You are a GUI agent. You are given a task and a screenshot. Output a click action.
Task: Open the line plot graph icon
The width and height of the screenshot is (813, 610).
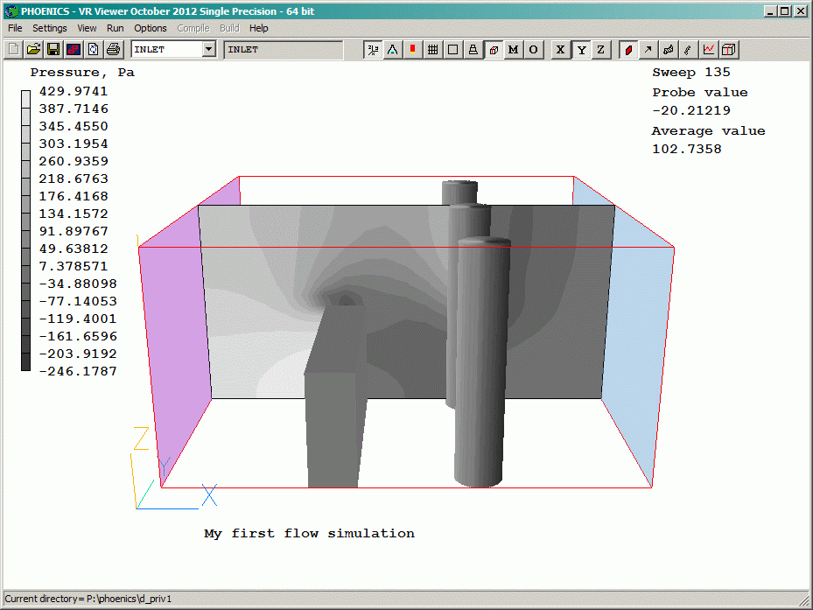709,50
